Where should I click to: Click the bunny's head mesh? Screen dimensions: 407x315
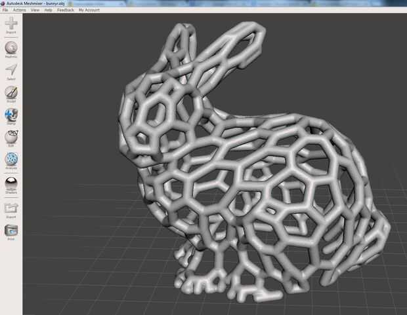pyautogui.click(x=156, y=117)
